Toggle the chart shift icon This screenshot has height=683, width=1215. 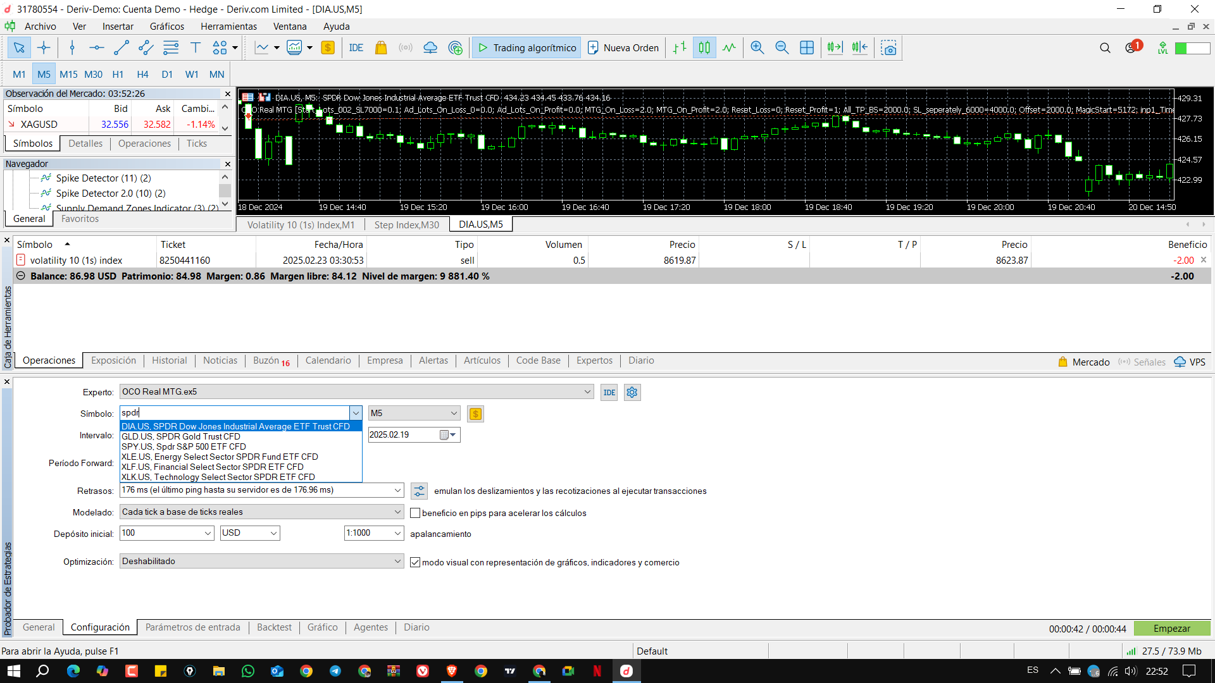tap(859, 47)
